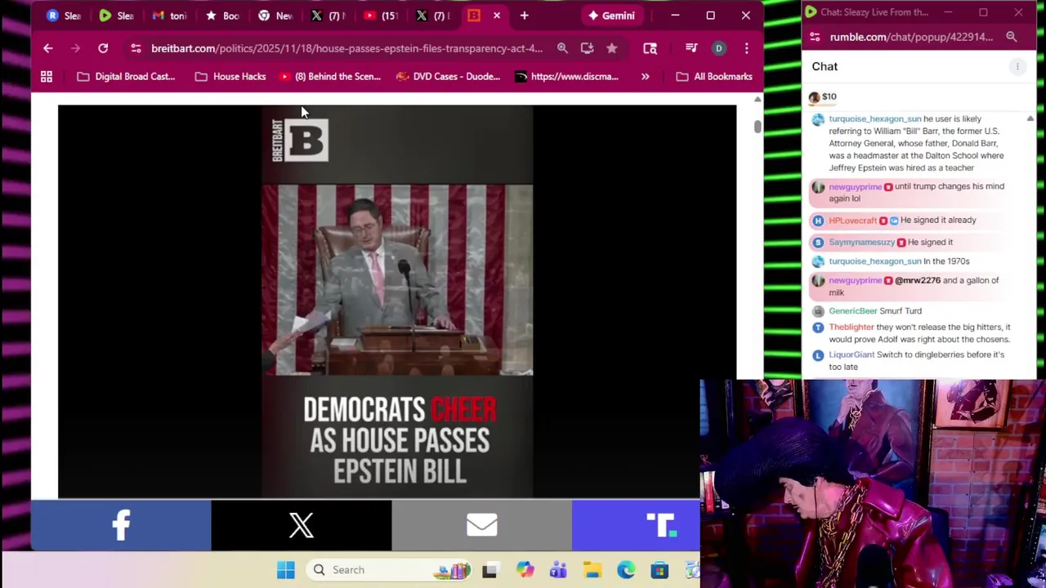Expand the hidden bookmarks chevron
Screen dimensions: 1046x588
pyautogui.click(x=645, y=77)
